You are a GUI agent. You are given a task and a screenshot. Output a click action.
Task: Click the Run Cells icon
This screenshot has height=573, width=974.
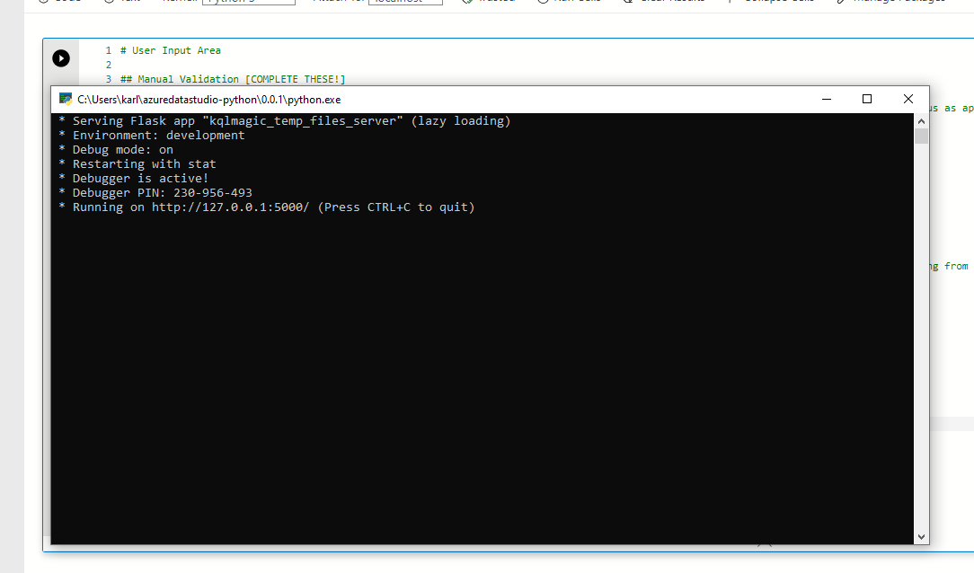[567, 2]
